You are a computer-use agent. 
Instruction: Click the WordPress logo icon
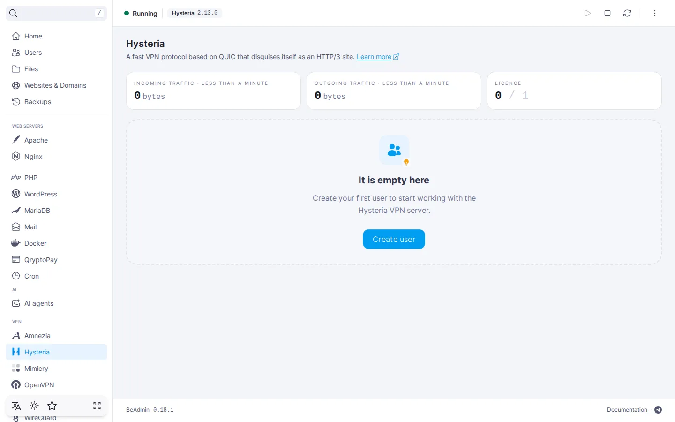pyautogui.click(x=16, y=194)
